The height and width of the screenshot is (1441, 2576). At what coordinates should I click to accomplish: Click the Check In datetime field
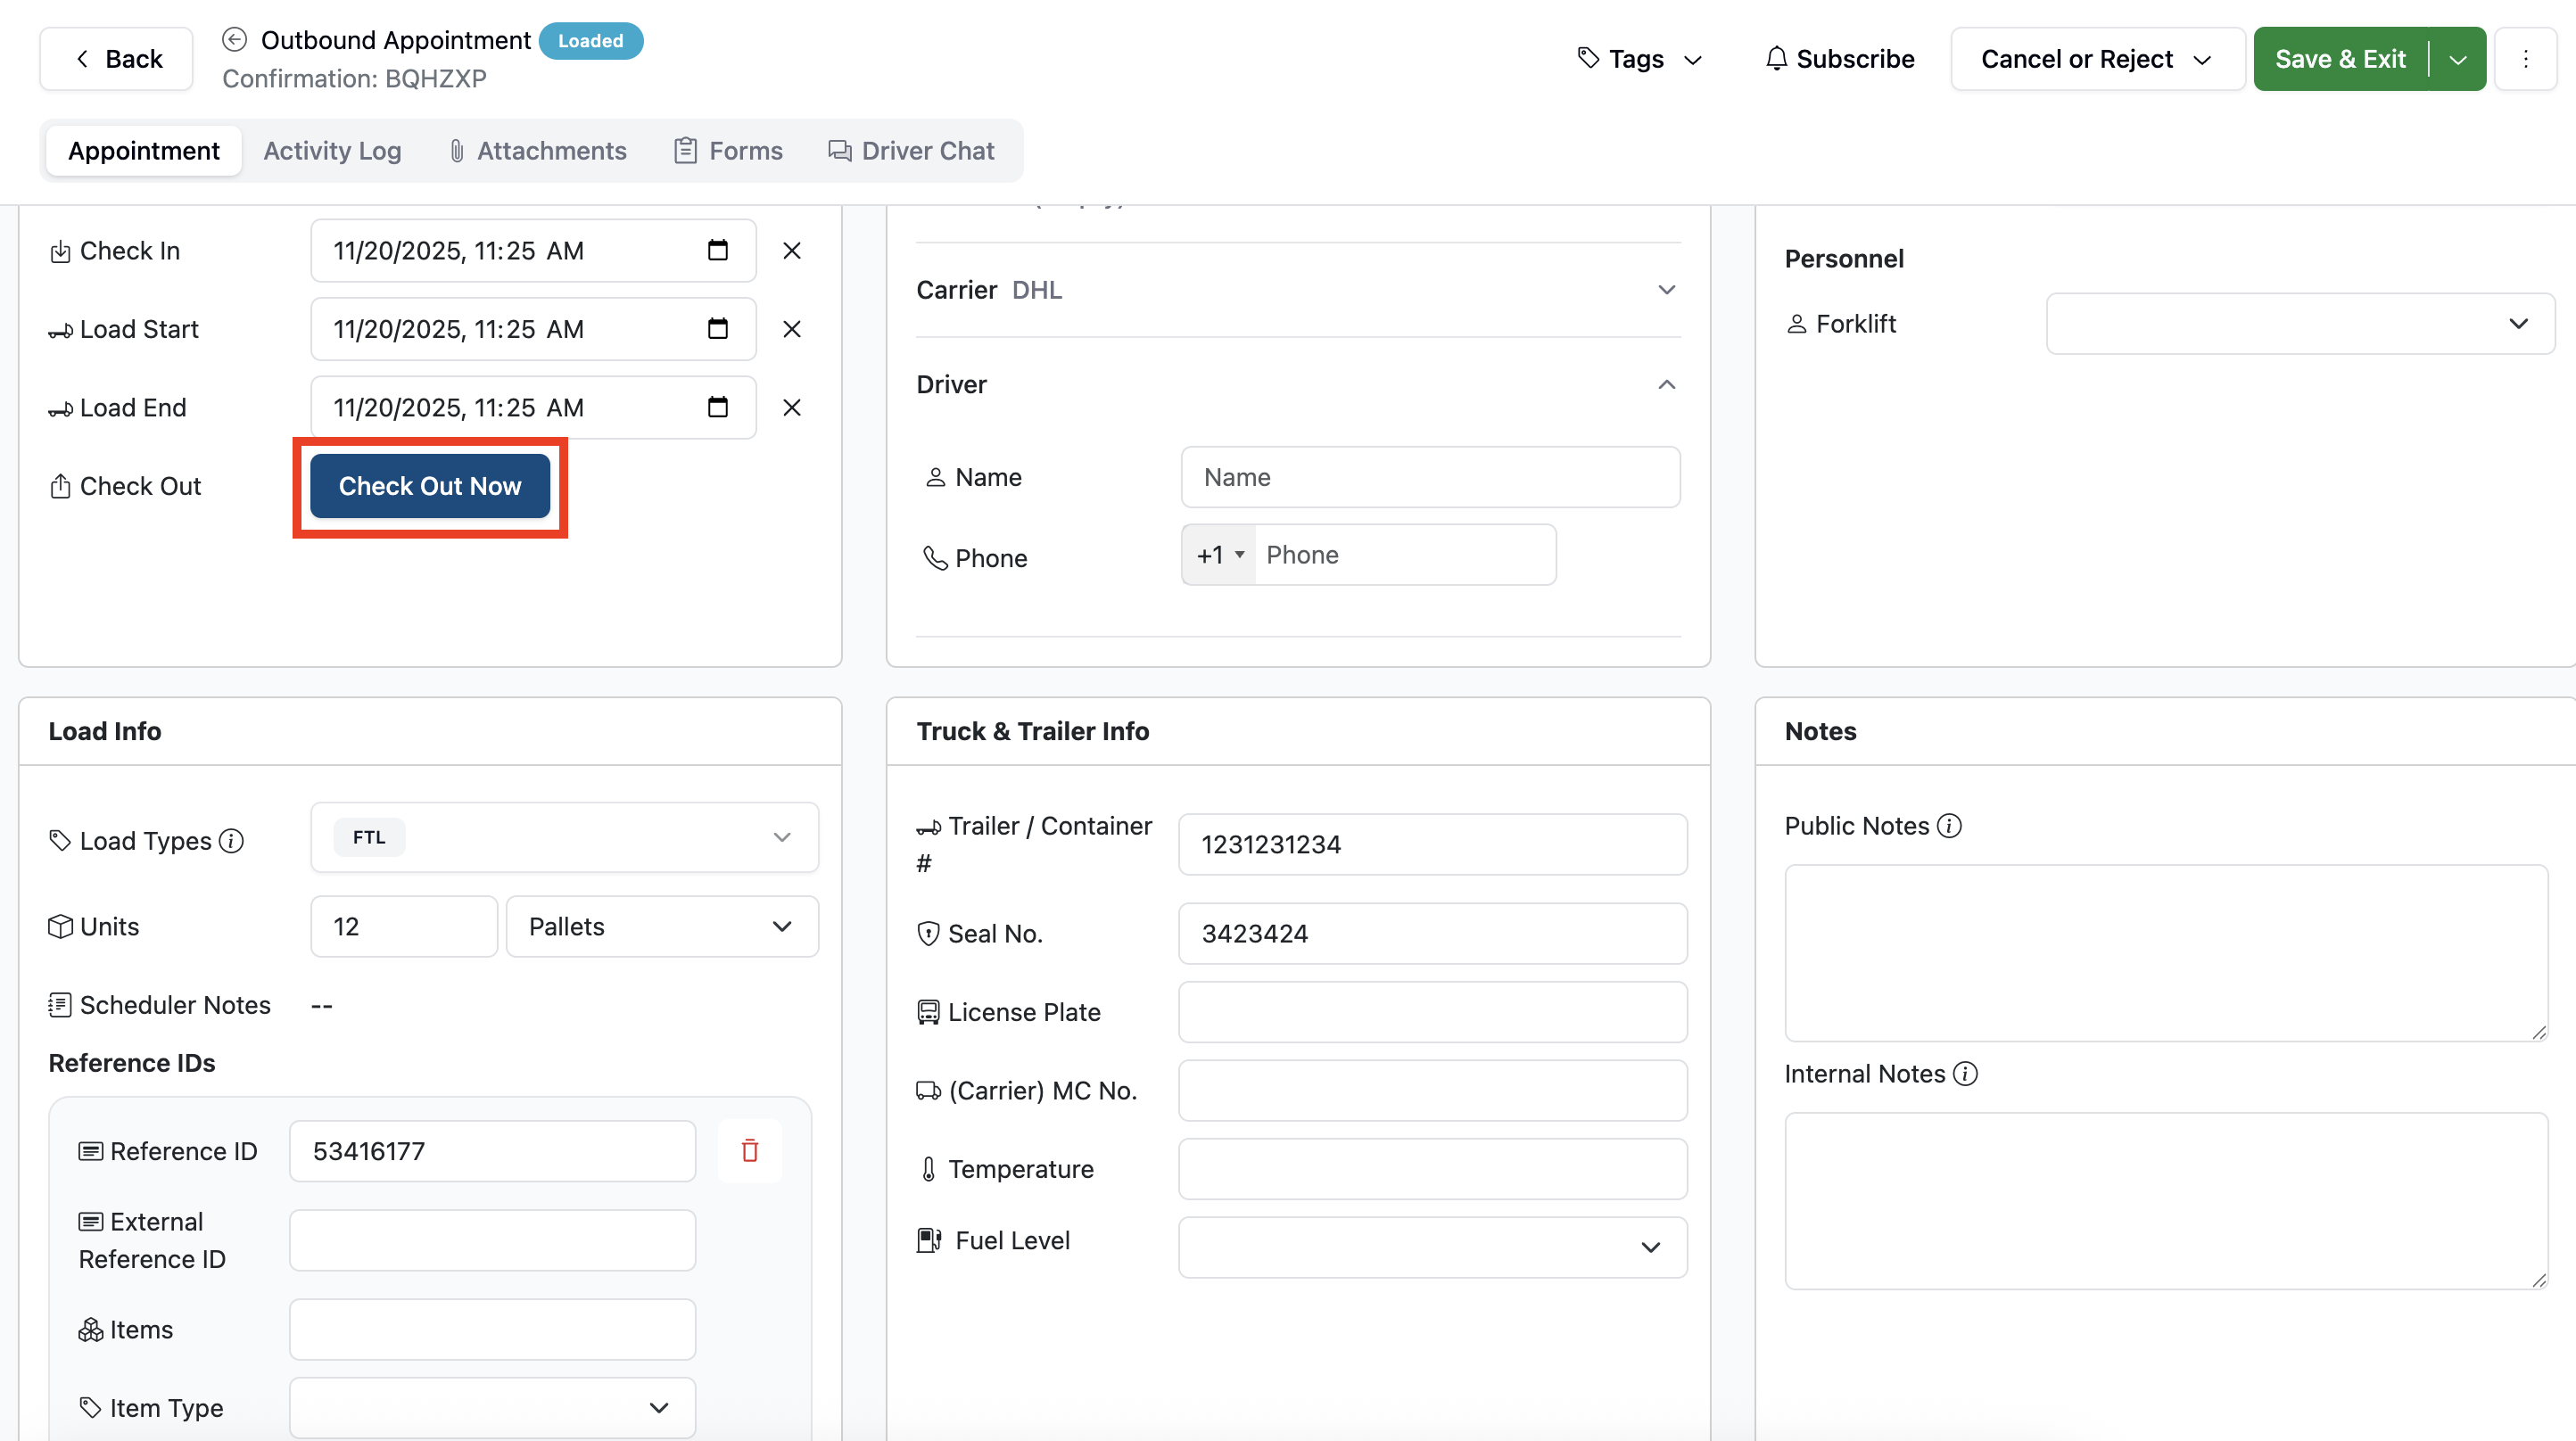pos(533,250)
